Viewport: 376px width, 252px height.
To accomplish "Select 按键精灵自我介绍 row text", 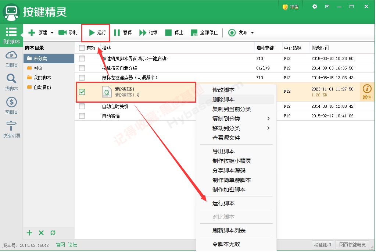I will tap(120, 68).
